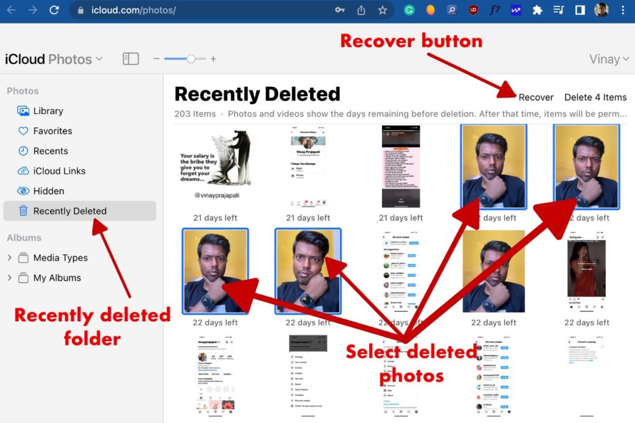This screenshot has height=423, width=635.
Task: Click Delete 4 Items button
Action: coord(595,97)
